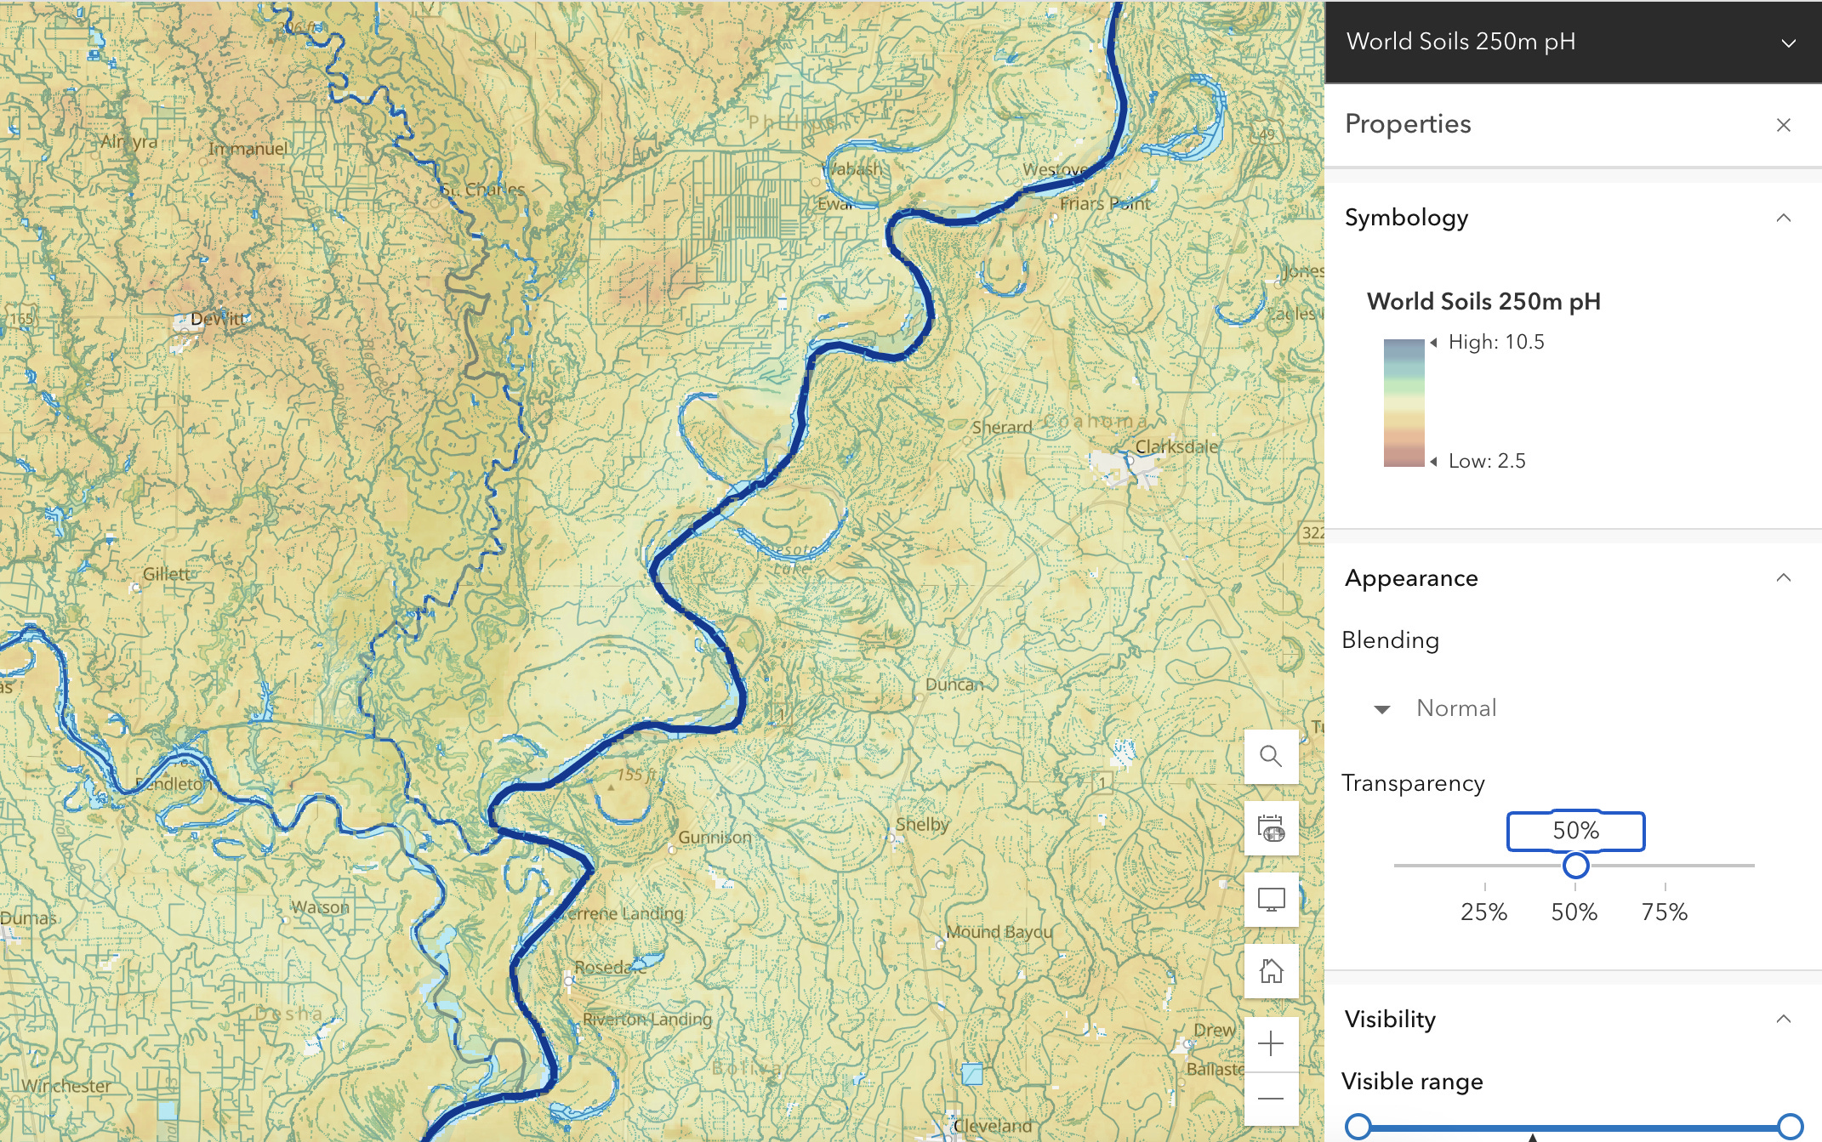Click the Duncan town label

tap(954, 685)
